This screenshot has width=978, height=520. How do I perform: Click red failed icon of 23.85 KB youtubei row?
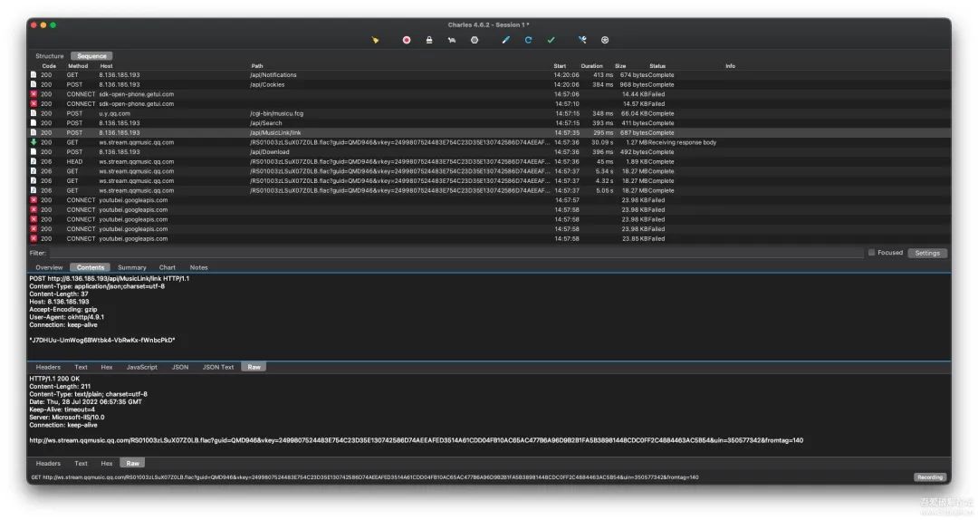click(34, 238)
